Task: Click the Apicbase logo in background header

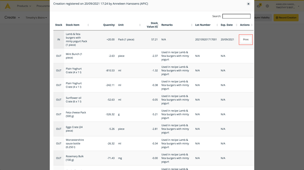Action: (x=8, y=6)
